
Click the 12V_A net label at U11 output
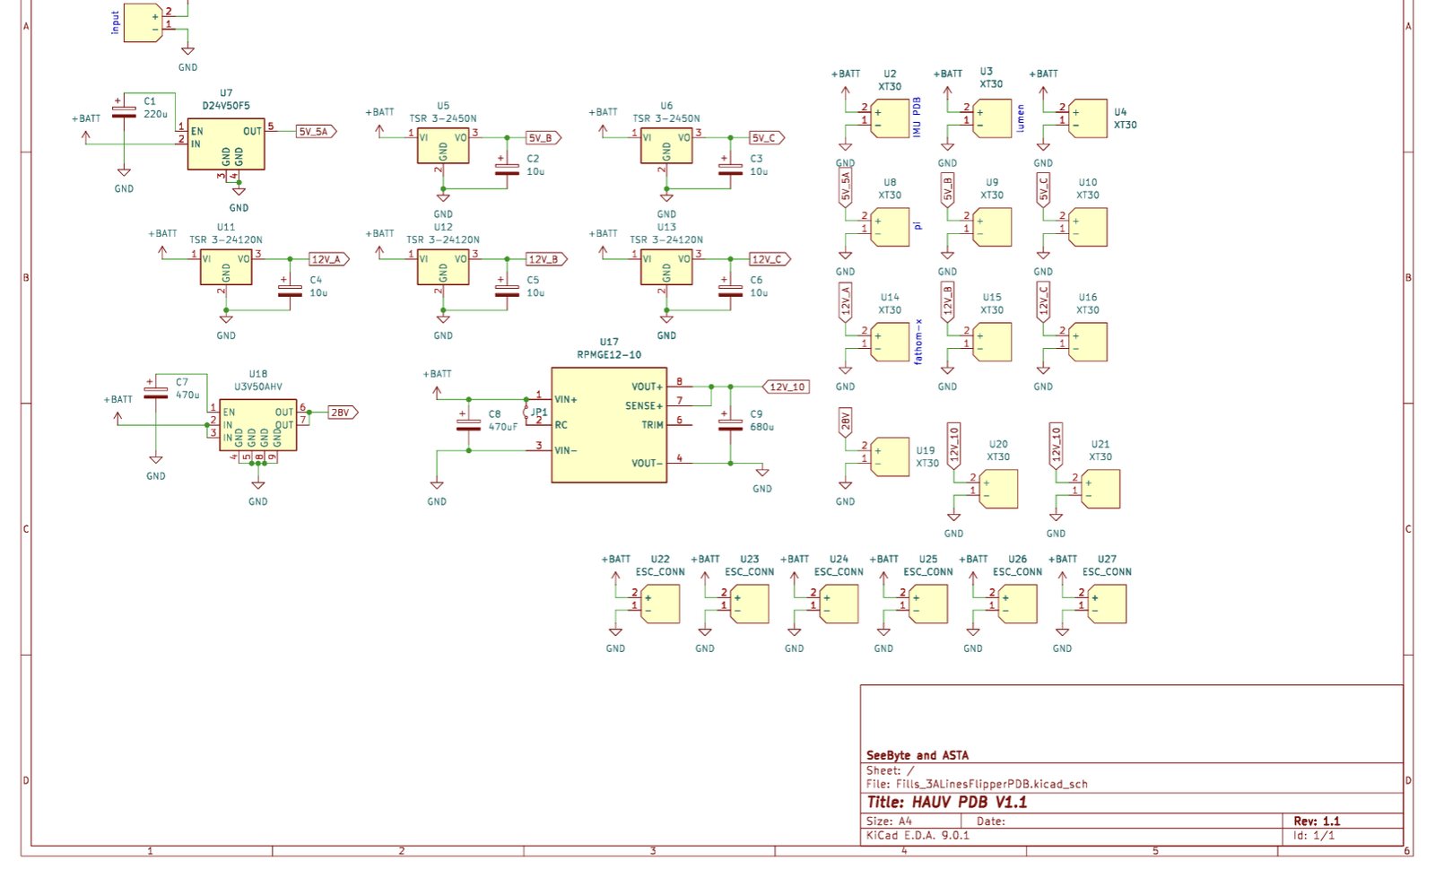click(x=328, y=259)
